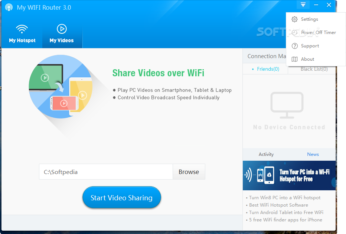Click the video sharing devices illustration
The height and width of the screenshot is (234, 346).
(x=61, y=87)
